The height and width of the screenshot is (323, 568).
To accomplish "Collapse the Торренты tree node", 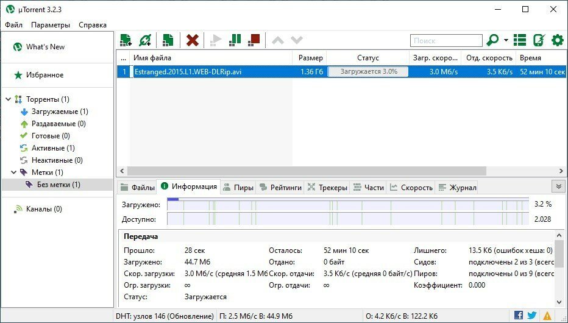I will (x=9, y=99).
